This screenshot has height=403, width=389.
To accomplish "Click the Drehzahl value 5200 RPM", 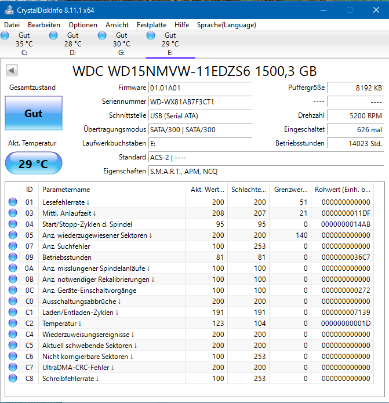I will tap(356, 115).
